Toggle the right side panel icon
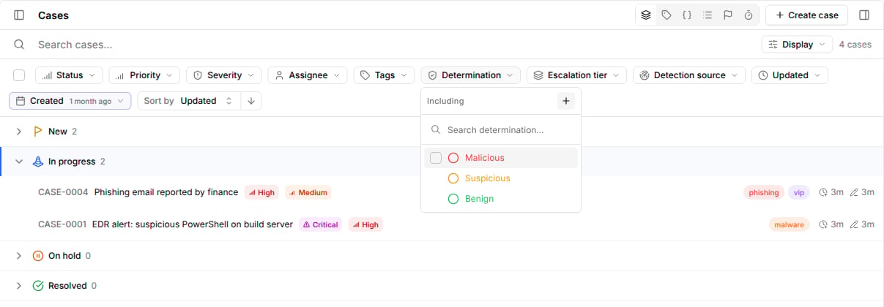Viewport: 884px width, 307px height. pos(864,15)
